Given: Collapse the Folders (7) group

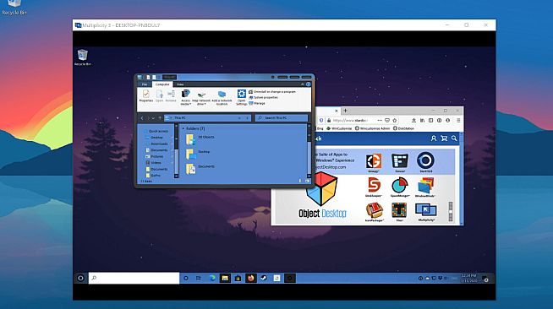Looking at the screenshot, I should click(x=183, y=129).
